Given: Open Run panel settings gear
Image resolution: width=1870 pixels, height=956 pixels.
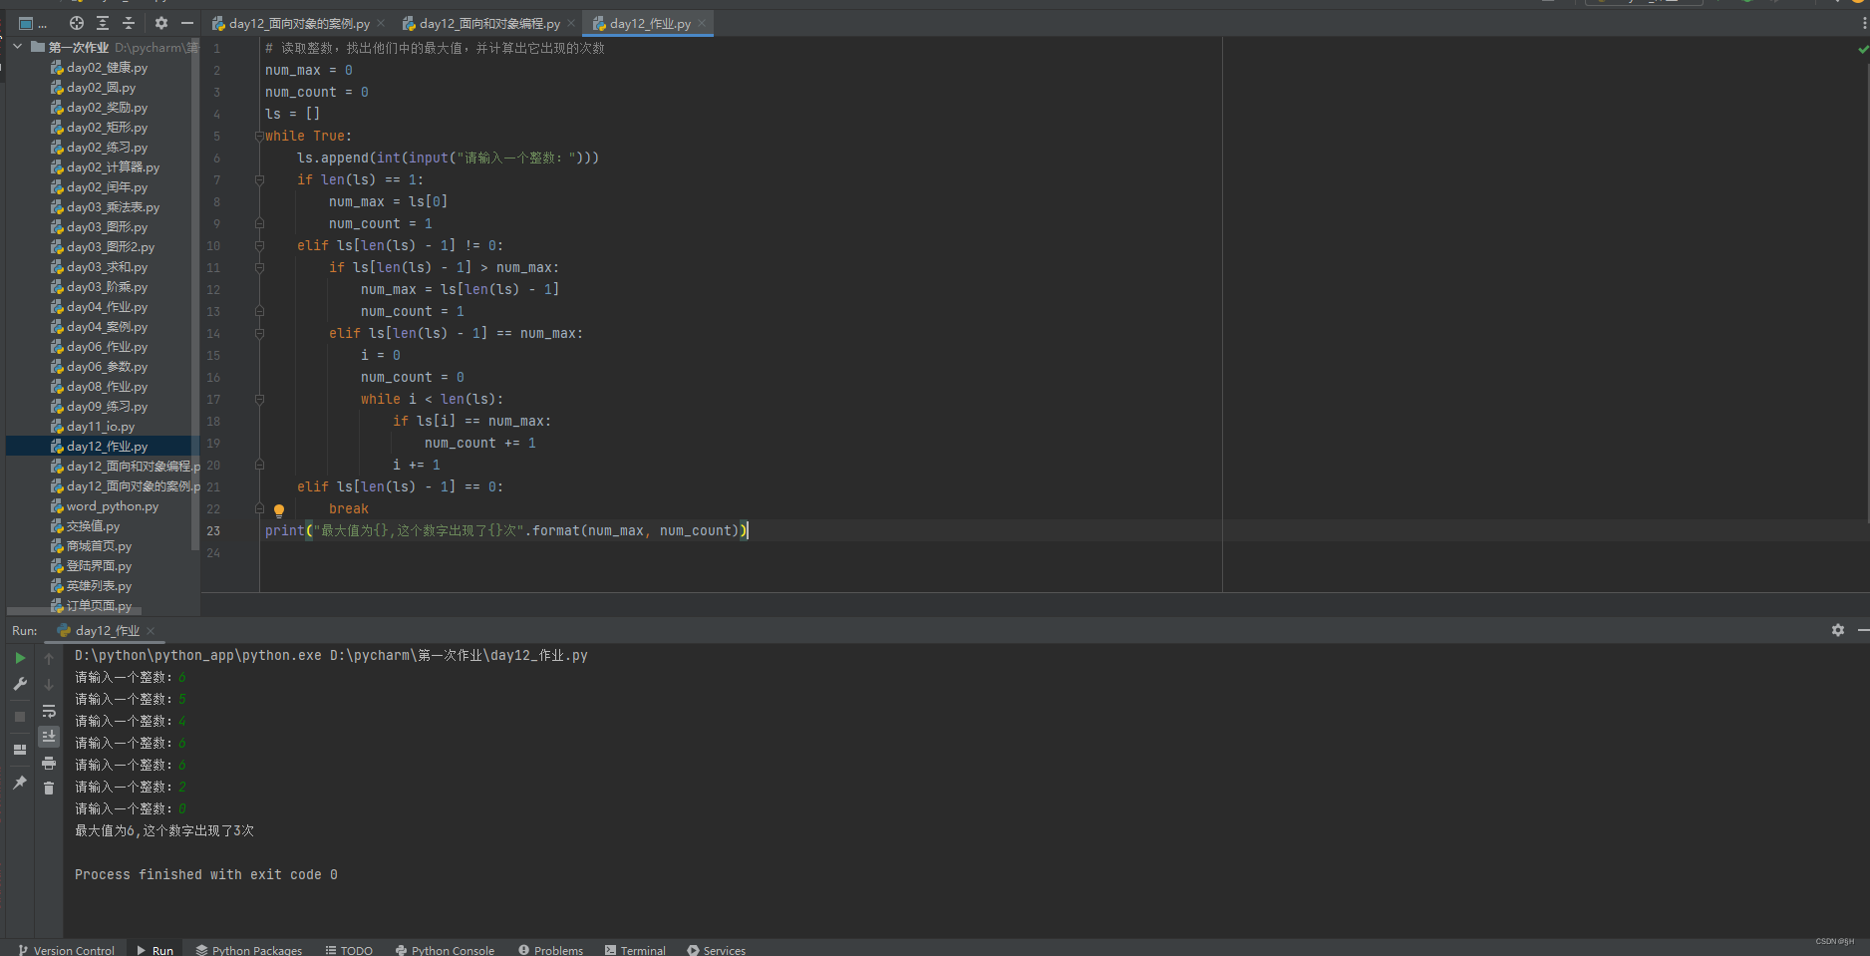Looking at the screenshot, I should [x=1838, y=630].
